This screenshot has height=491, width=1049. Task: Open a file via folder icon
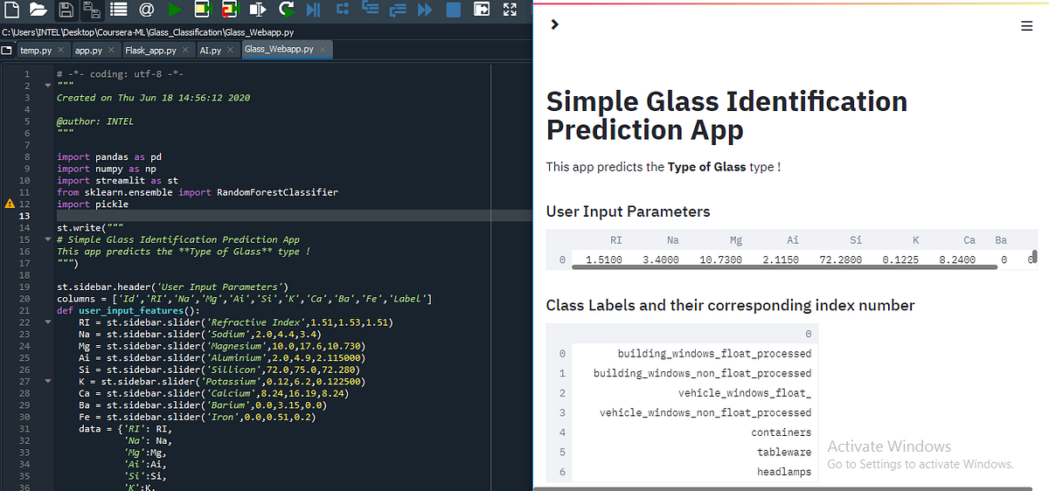[38, 10]
